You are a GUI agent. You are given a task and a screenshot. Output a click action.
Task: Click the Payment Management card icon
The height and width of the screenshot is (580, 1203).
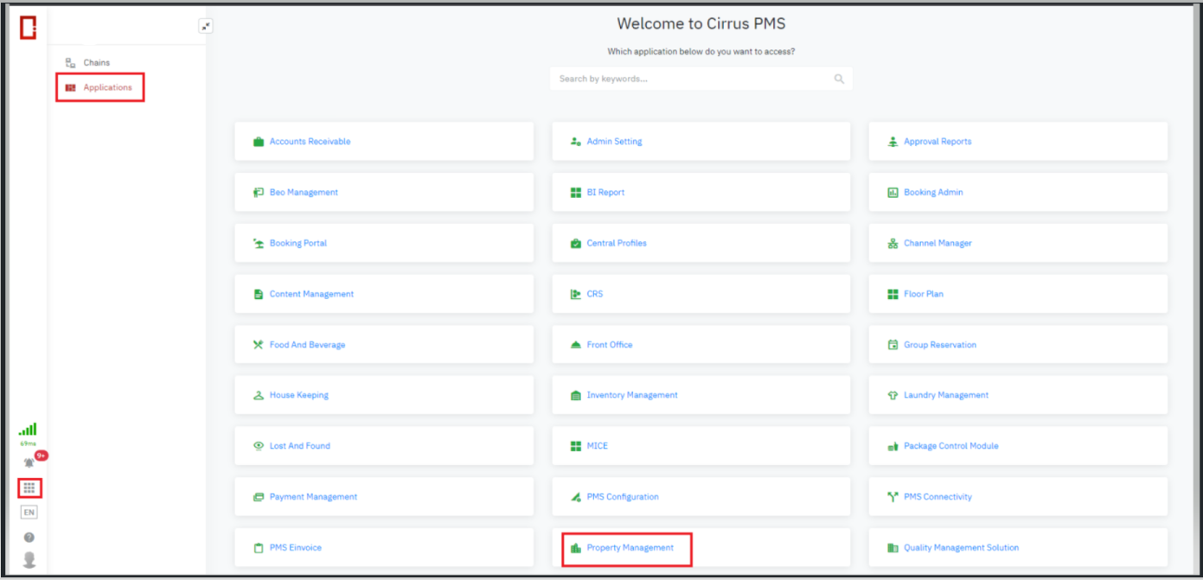point(258,497)
